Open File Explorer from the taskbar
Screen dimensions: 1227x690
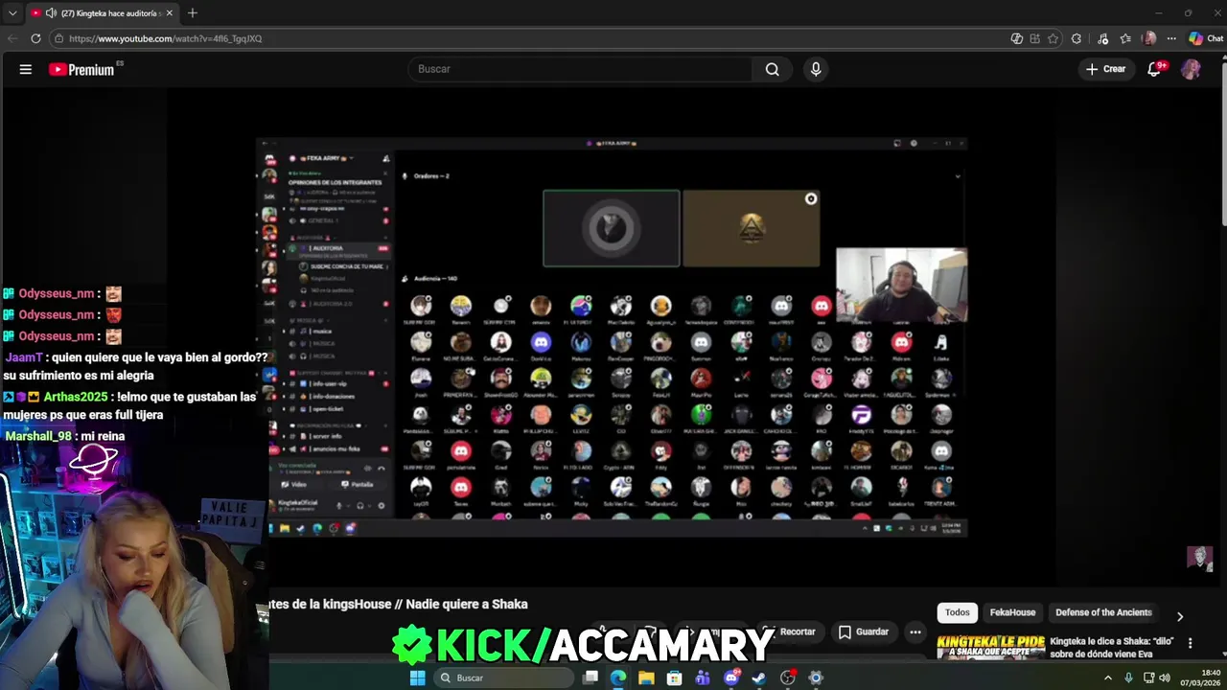(647, 678)
